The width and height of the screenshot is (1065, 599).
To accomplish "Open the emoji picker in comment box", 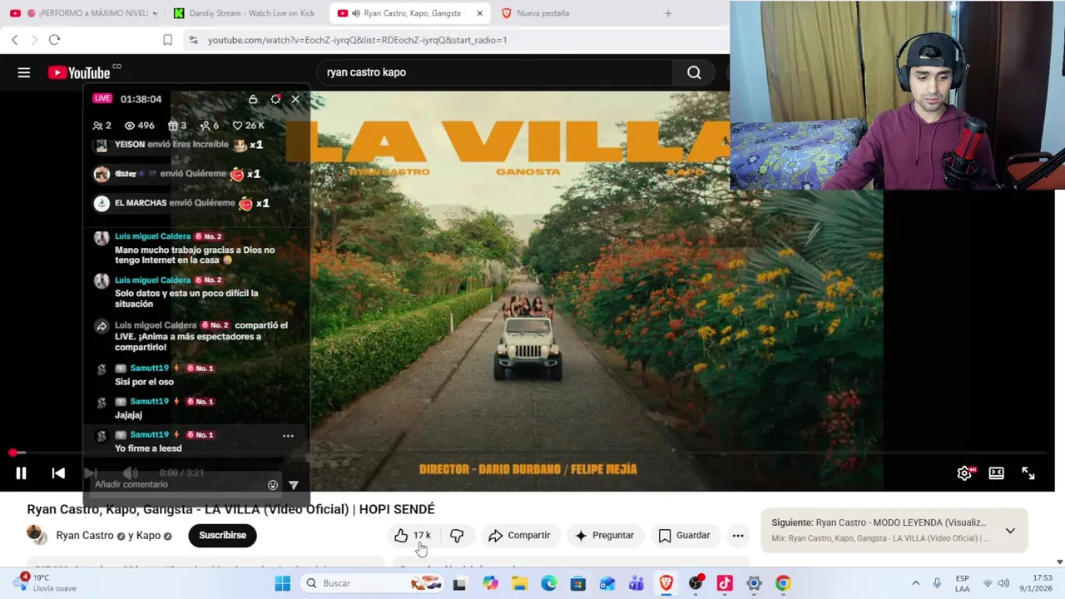I will point(273,485).
